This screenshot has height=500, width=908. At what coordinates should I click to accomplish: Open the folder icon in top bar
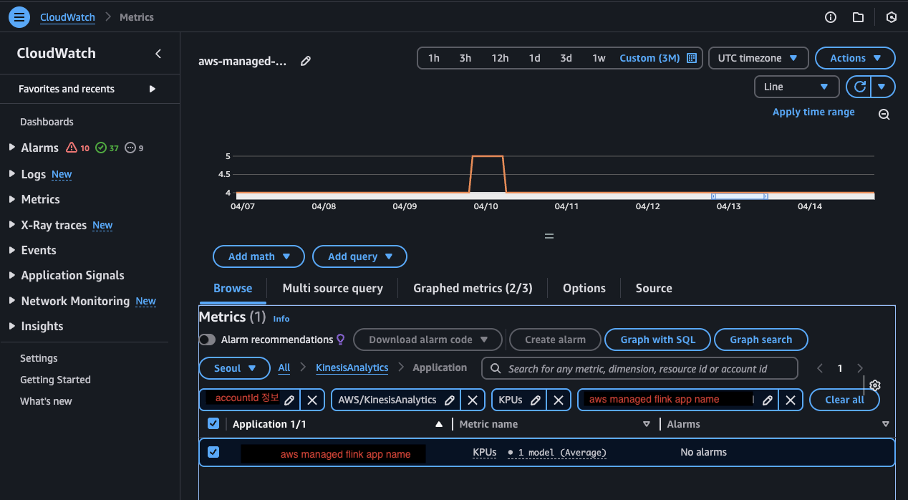click(858, 17)
